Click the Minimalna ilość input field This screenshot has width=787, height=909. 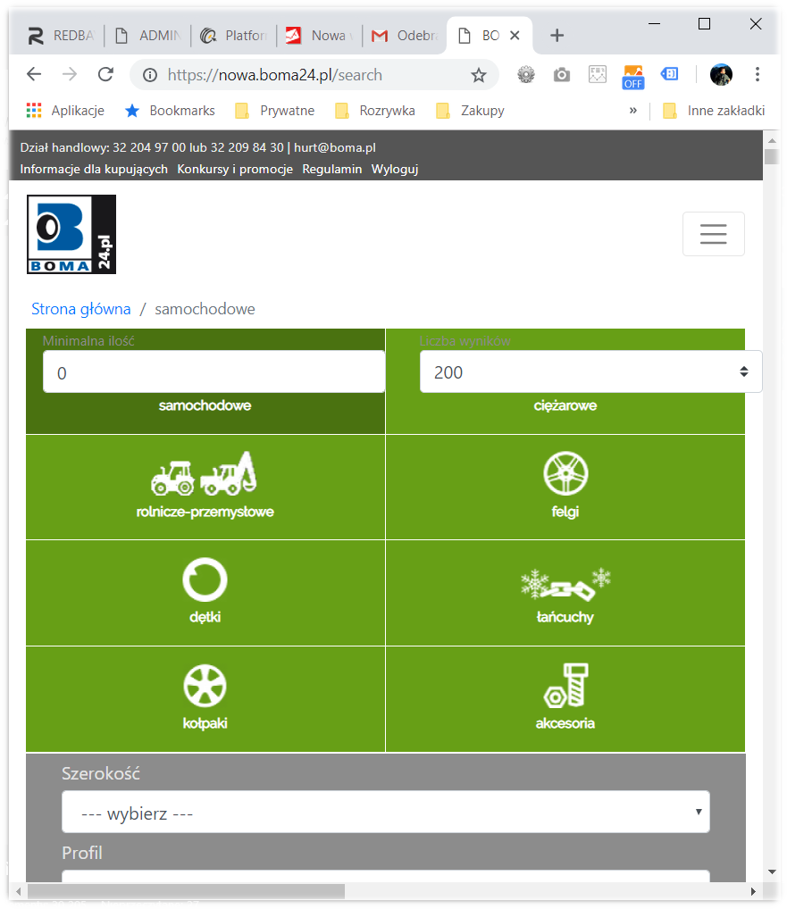tap(213, 372)
